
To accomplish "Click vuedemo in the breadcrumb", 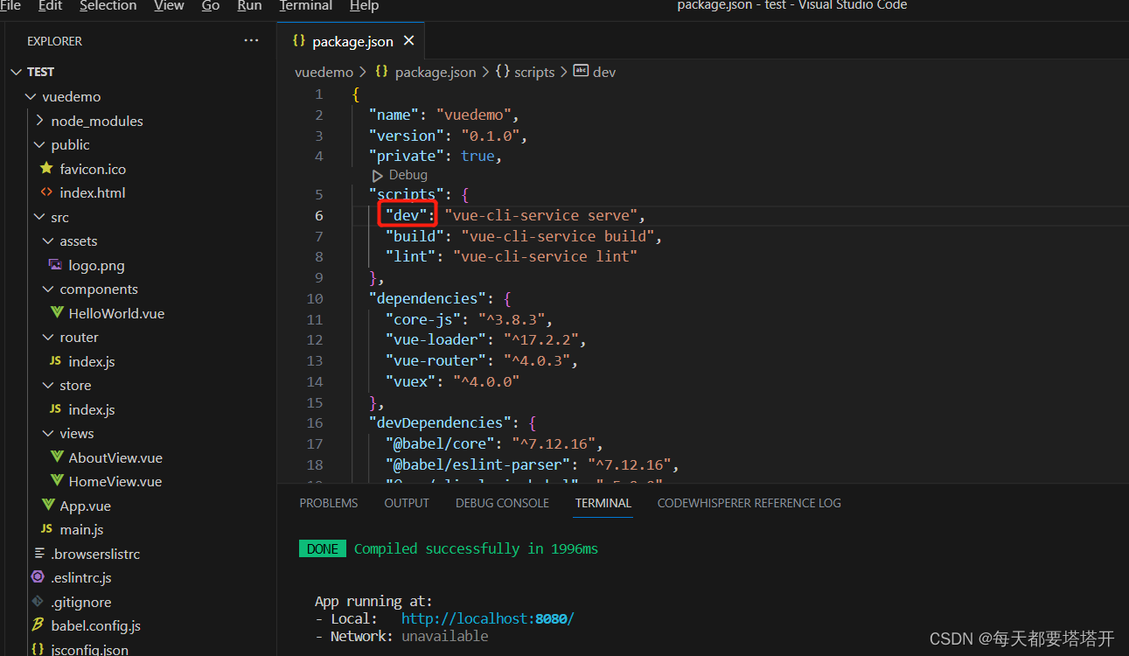I will pos(324,72).
